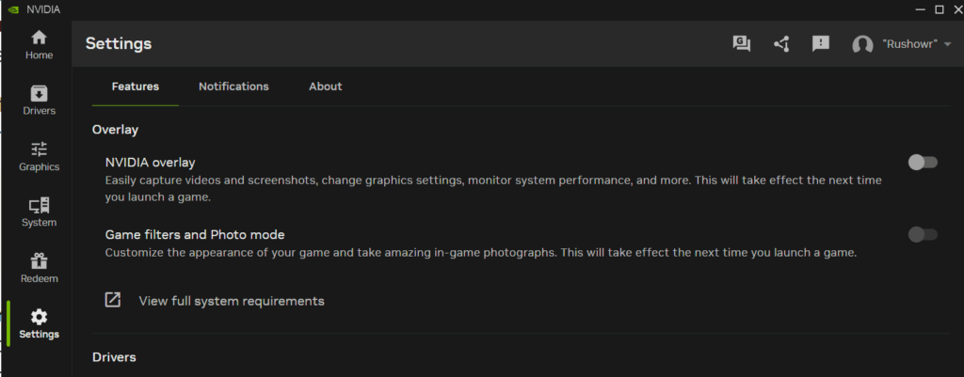Click the user avatar icon
This screenshot has width=964, height=377.
862,44
